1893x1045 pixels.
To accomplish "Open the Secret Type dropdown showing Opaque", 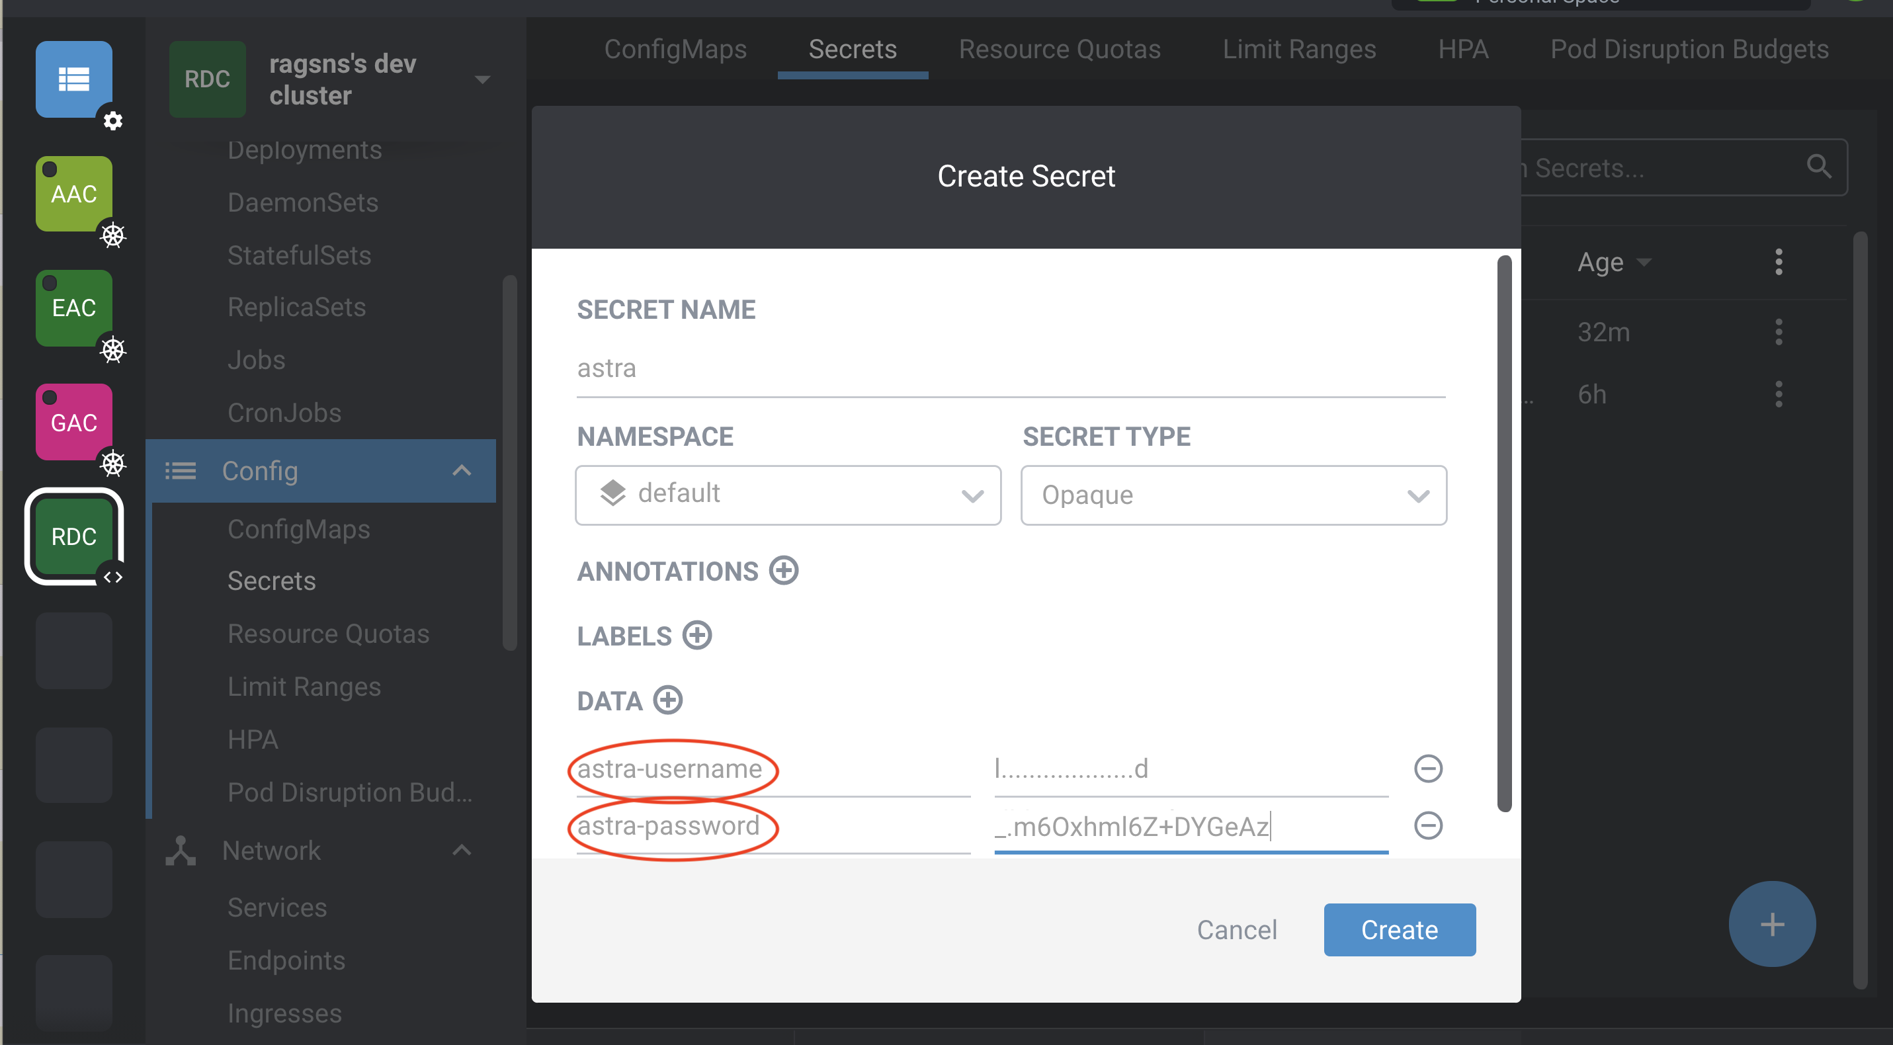I will tap(1233, 495).
